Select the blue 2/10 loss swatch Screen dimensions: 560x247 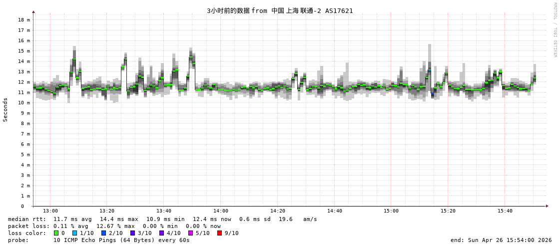coord(104,233)
